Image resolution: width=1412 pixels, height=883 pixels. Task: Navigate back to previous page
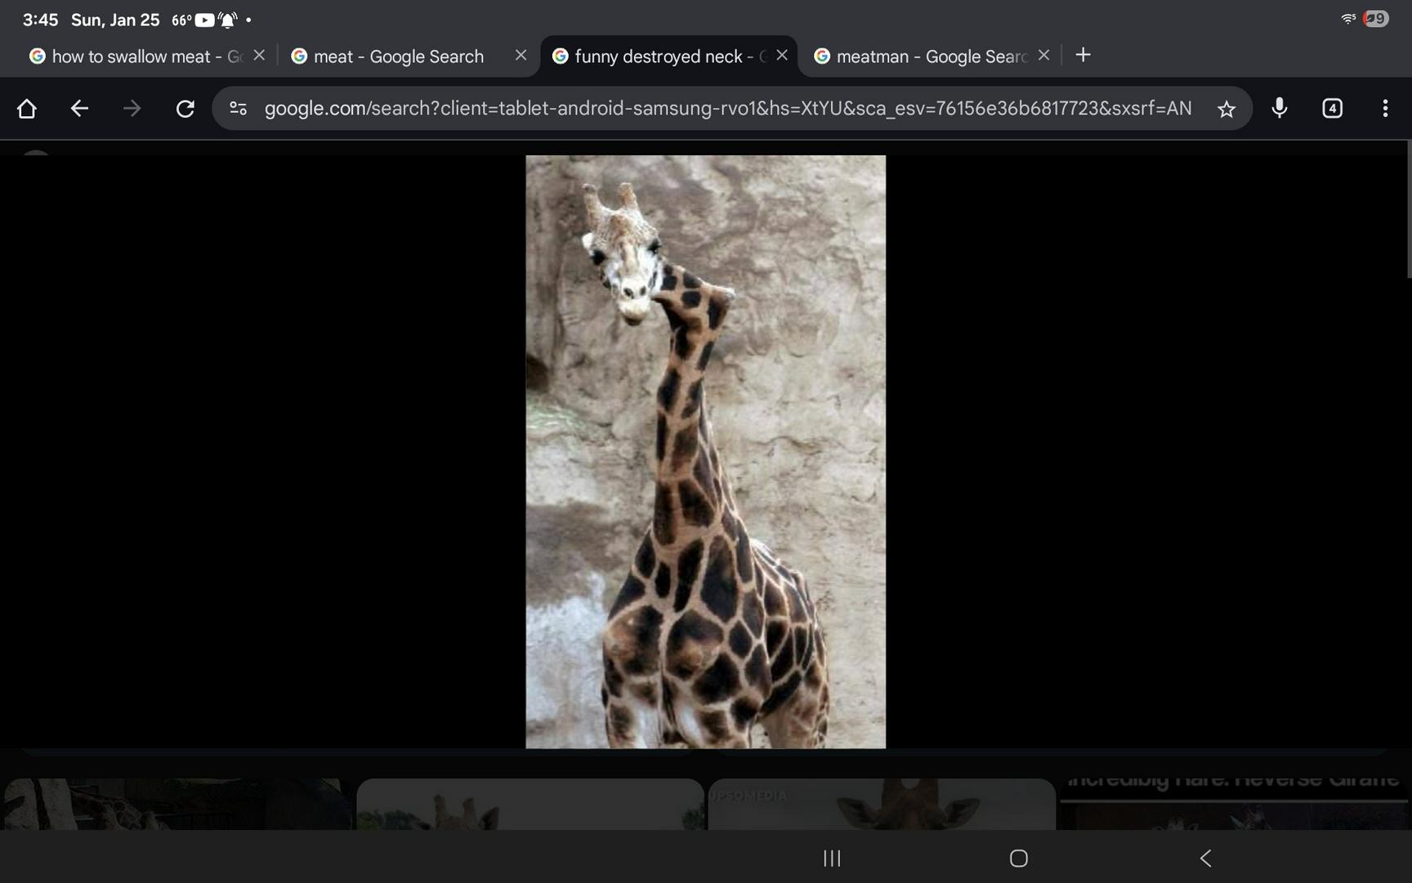79,109
